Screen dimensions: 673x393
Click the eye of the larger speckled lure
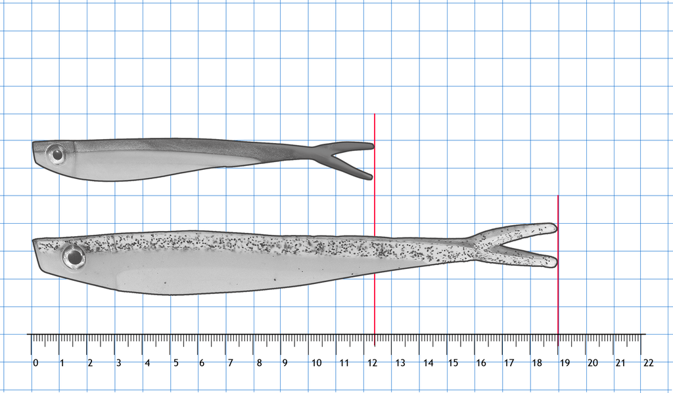[x=74, y=257]
